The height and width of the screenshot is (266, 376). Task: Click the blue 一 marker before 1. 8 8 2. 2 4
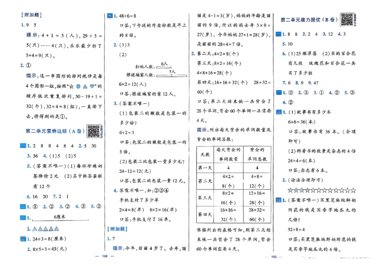click(x=278, y=34)
